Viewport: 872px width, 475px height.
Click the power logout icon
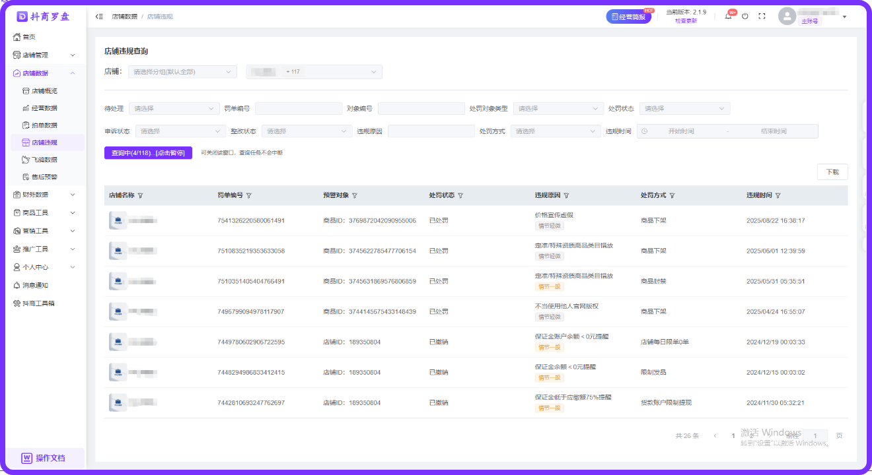[x=745, y=16]
